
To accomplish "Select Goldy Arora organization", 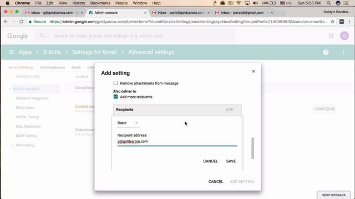I will click(x=25, y=108).
